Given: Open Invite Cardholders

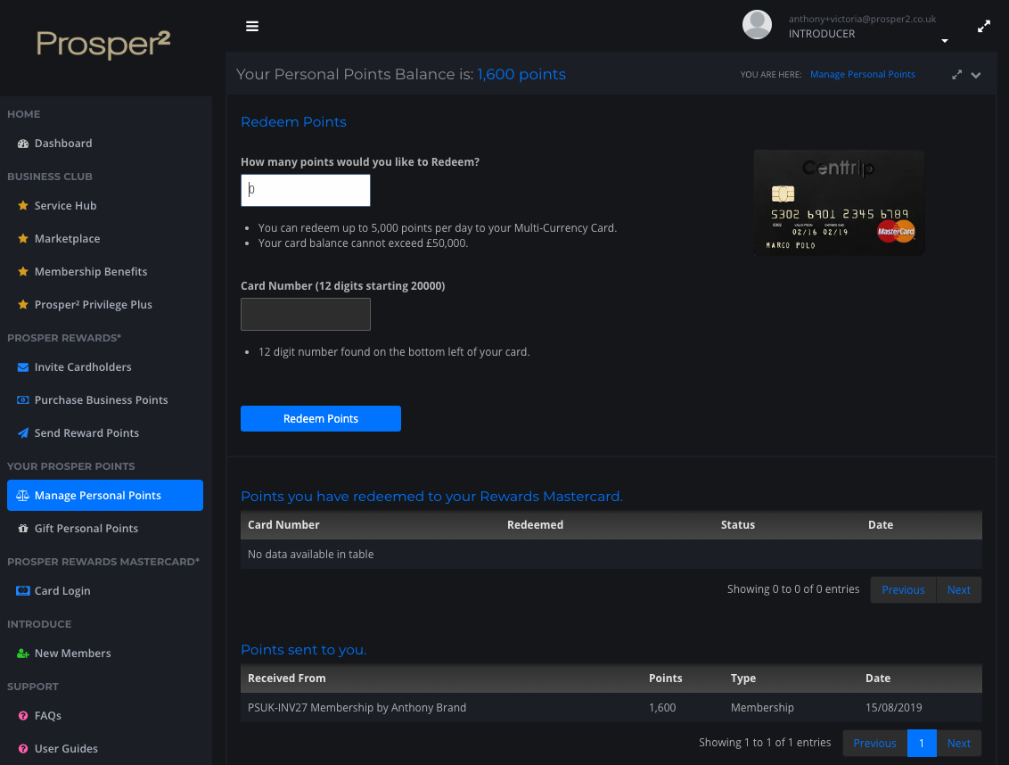Looking at the screenshot, I should point(83,367).
